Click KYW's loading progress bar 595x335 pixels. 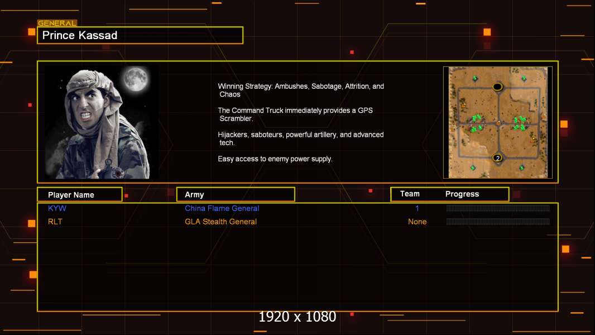click(x=498, y=208)
